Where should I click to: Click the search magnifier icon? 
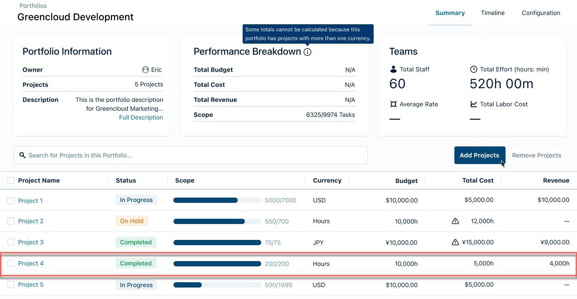(x=22, y=155)
